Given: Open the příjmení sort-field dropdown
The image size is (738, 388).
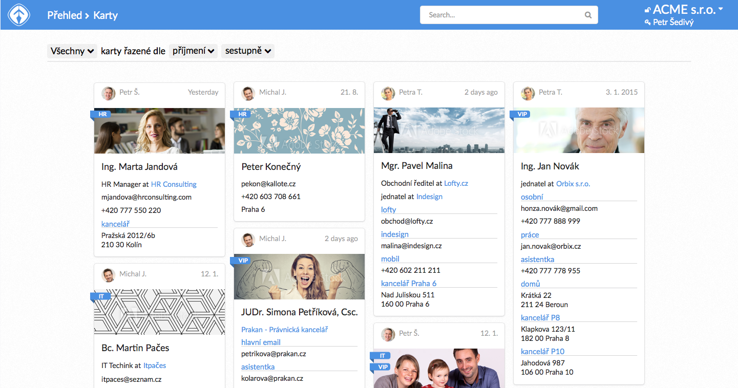Looking at the screenshot, I should (193, 51).
